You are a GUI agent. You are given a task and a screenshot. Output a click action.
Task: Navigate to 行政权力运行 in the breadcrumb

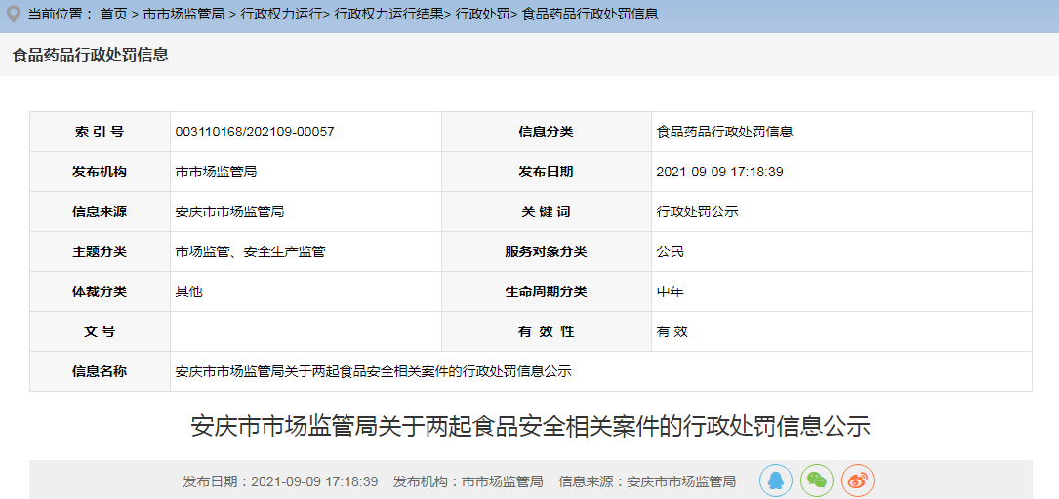click(281, 14)
